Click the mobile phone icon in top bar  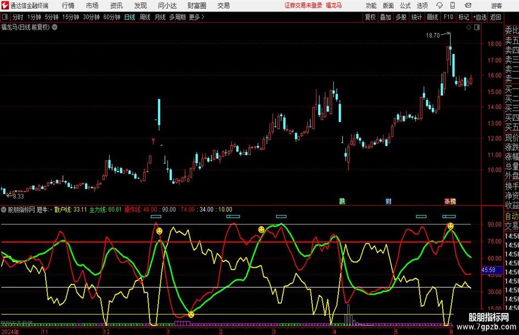pos(453,6)
